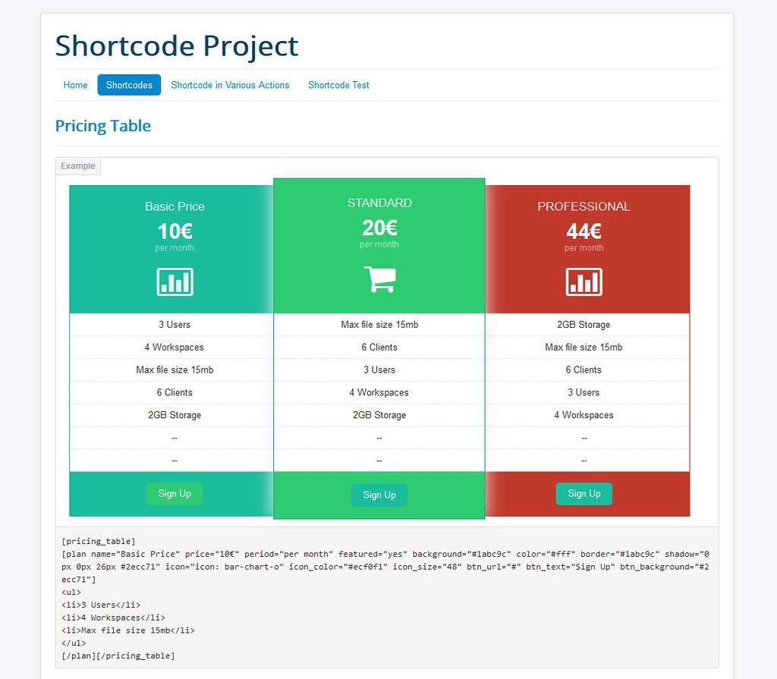Open the Home navigation tab

pos(75,85)
